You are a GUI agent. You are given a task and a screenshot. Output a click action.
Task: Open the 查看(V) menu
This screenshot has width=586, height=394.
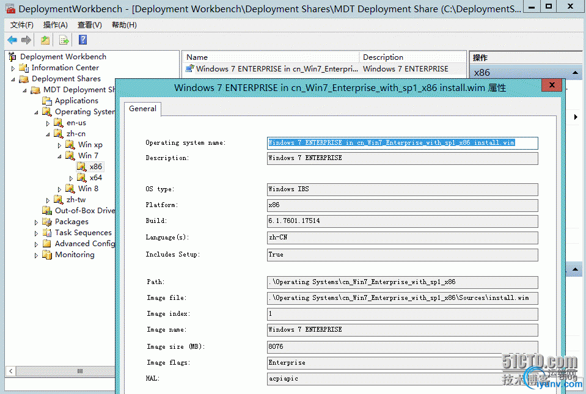pyautogui.click(x=90, y=25)
